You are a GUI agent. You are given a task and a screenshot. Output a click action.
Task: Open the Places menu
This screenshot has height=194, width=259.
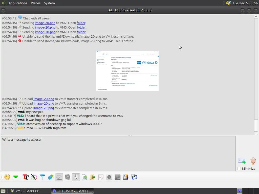(35, 3)
